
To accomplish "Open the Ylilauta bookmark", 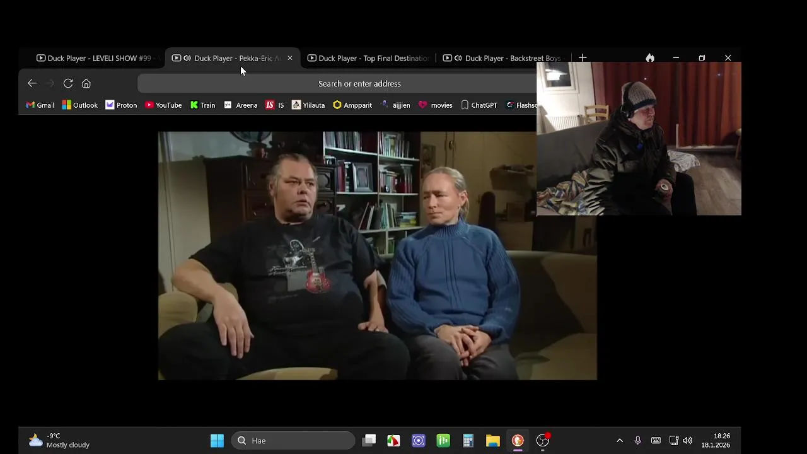I will pyautogui.click(x=308, y=105).
